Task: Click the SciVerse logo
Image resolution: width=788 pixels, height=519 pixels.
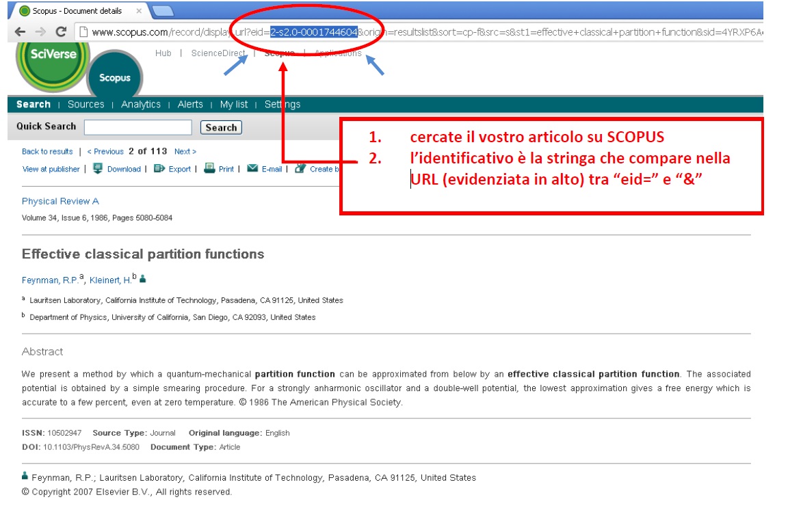Action: (53, 56)
